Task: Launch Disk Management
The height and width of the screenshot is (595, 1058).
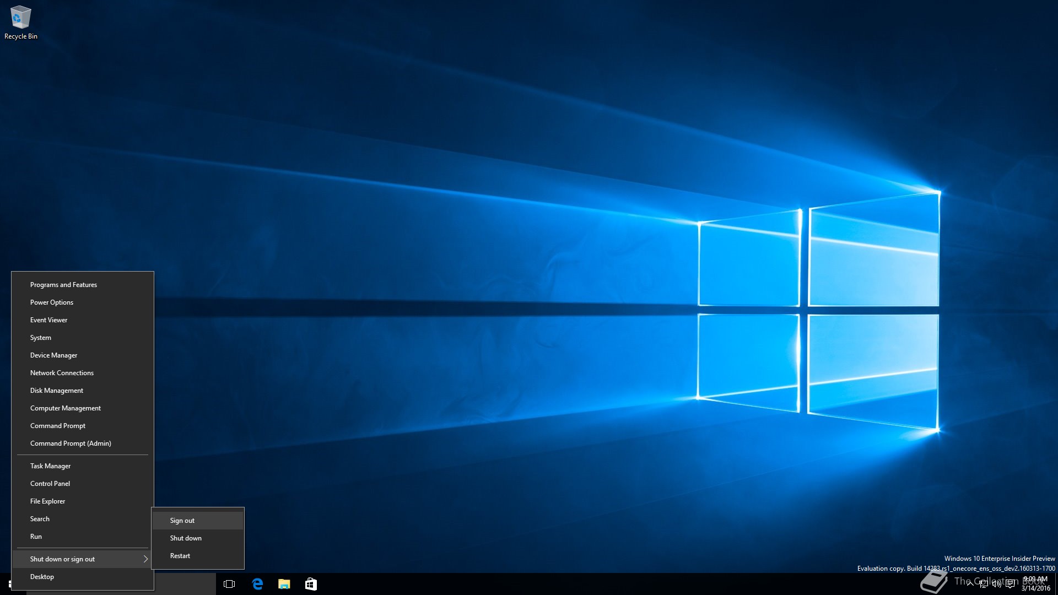Action: [x=83, y=391]
